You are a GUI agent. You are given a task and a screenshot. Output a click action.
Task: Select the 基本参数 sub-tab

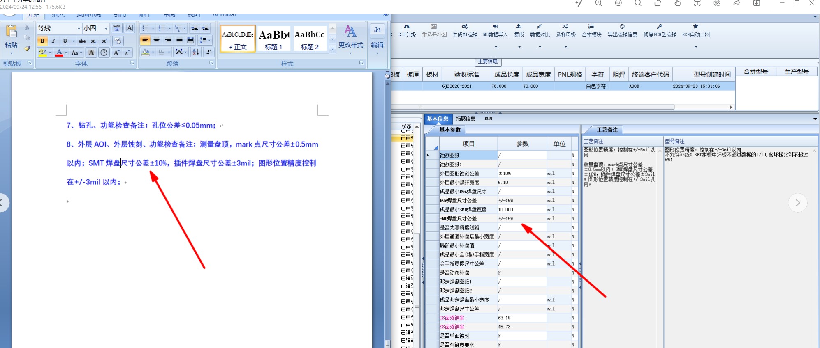tap(450, 130)
